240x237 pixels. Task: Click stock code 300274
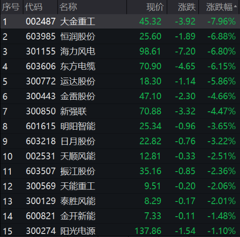coord(40,231)
